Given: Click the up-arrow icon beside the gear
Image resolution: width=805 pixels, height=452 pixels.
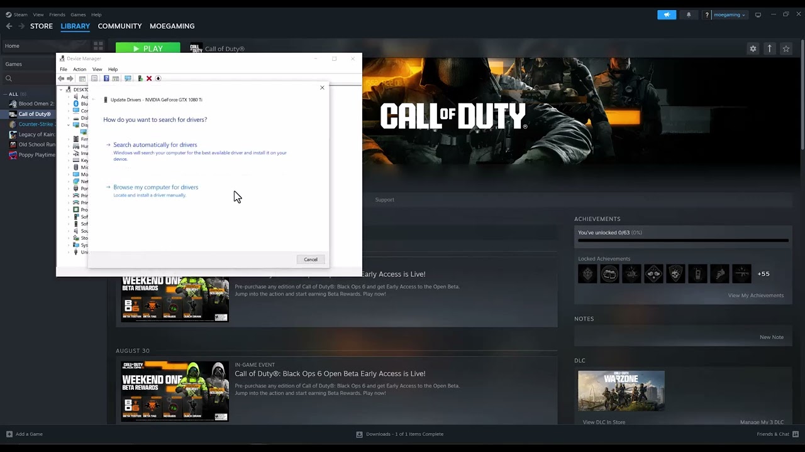Looking at the screenshot, I should [769, 48].
